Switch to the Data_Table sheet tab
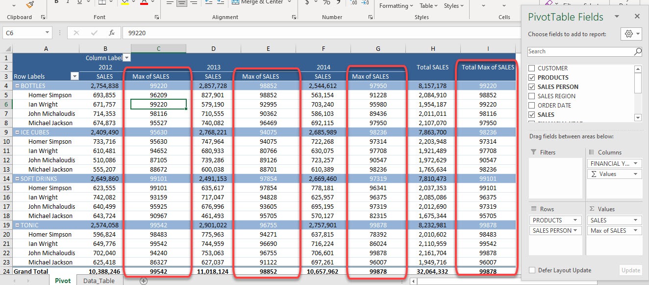649x285 pixels. pyautogui.click(x=99, y=281)
